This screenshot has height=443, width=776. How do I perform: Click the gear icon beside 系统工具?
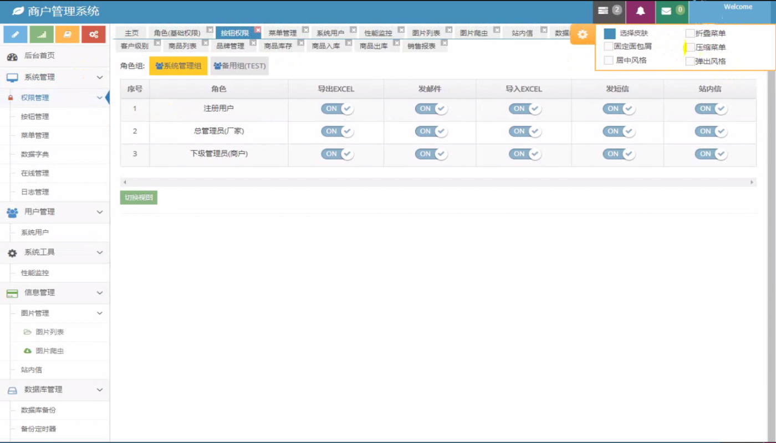click(12, 253)
